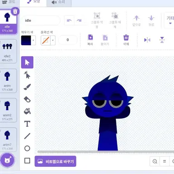Click the canvas horizontal scrollbar
The height and width of the screenshot is (174, 174).
point(106,152)
